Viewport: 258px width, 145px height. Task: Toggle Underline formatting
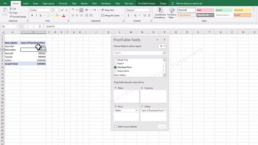coord(40,15)
